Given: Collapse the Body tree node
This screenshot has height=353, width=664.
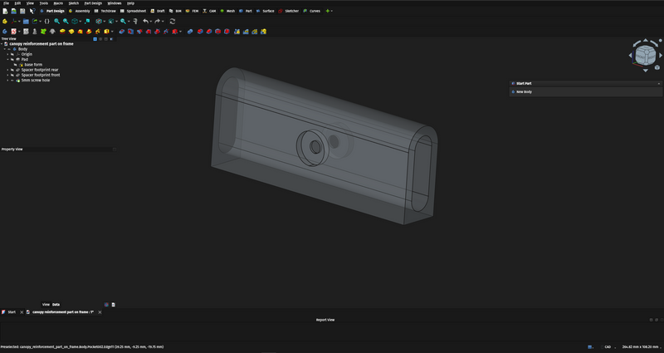Looking at the screenshot, I should [5, 49].
